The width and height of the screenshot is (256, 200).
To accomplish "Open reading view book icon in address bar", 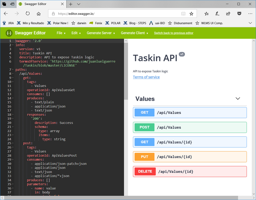I will point(183,14).
